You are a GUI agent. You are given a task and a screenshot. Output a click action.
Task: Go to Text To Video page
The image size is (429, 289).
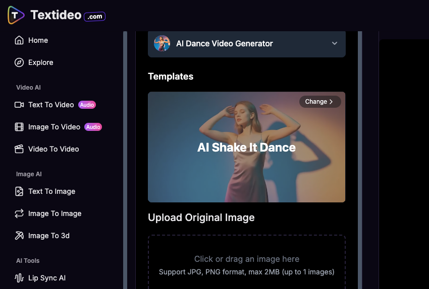pos(51,105)
